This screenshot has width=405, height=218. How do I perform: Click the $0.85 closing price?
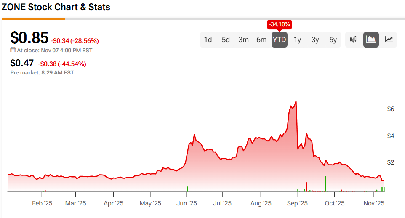[x=29, y=38]
